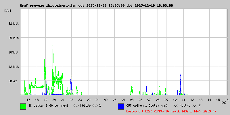Click hour label 11 on time axis
The height and width of the screenshot is (115, 230).
(183, 100)
